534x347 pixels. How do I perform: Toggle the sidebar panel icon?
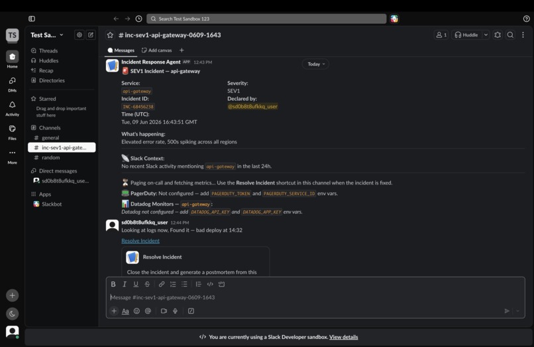pos(32,19)
